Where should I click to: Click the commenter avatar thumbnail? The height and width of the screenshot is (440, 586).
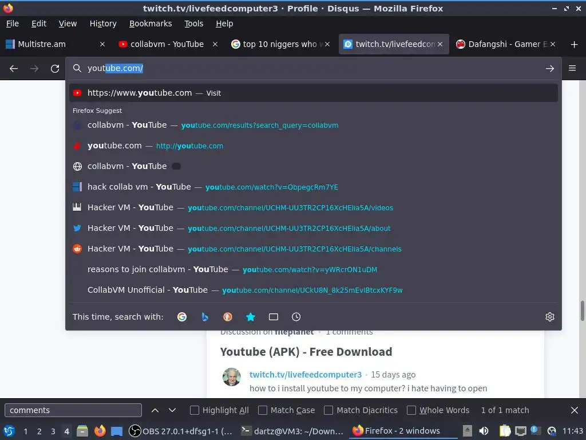pyautogui.click(x=232, y=377)
